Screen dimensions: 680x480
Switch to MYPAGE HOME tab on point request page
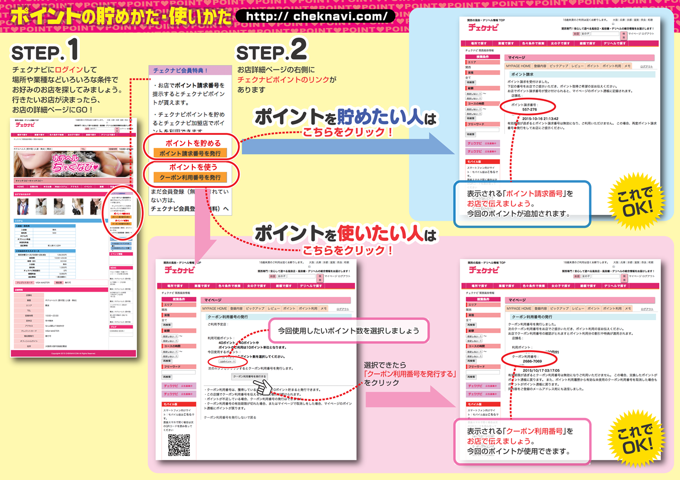(x=518, y=66)
